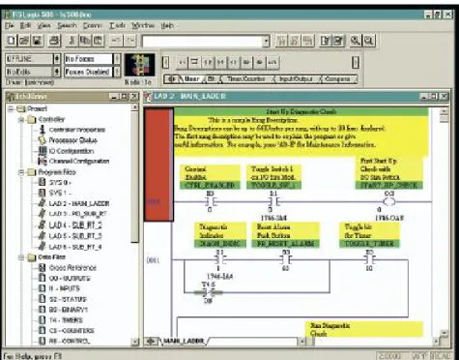Screen dimensions: 459x360
Task: Redo the last undone edit
Action: (x=130, y=41)
